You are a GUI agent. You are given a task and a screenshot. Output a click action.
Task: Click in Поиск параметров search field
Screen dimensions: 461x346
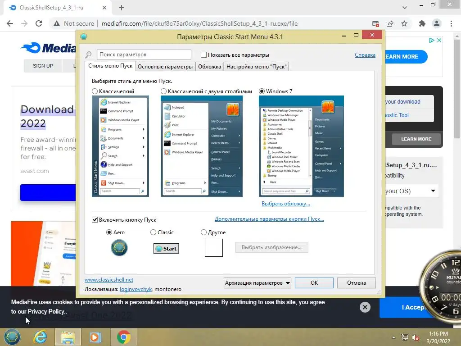(144, 55)
